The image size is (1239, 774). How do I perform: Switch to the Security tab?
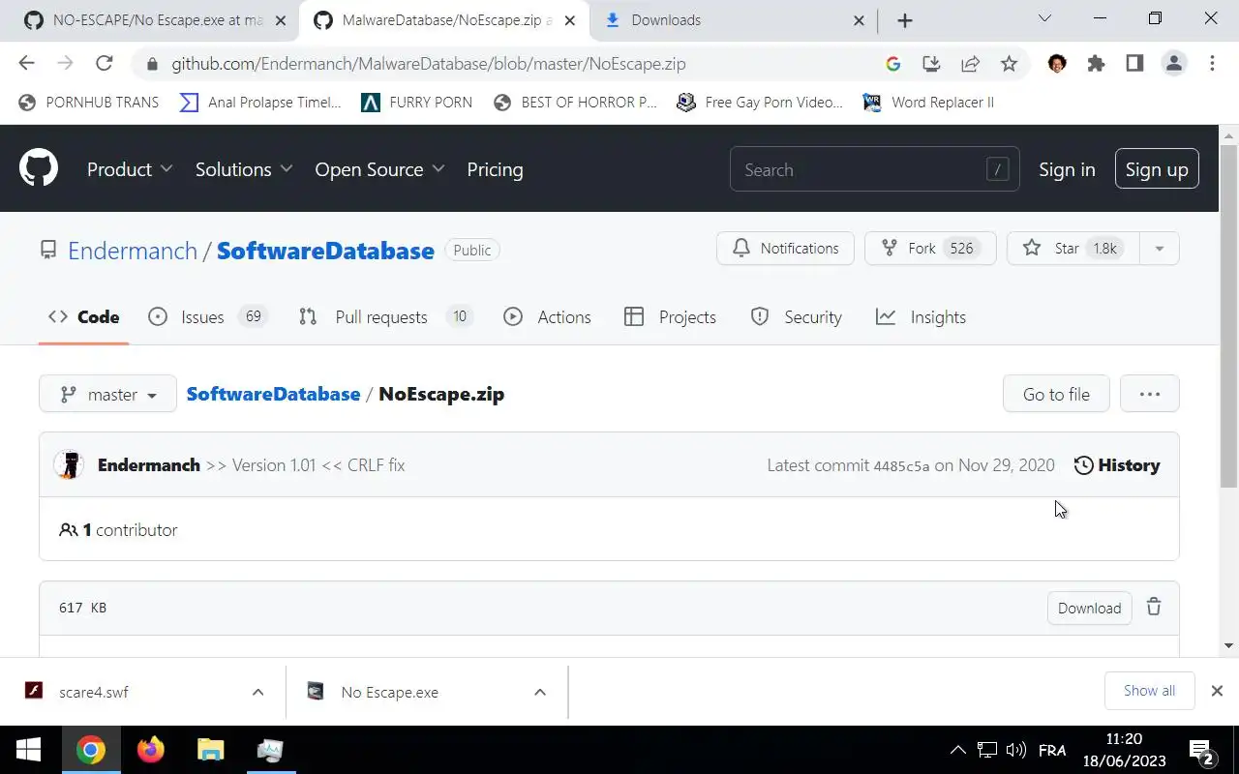(796, 317)
